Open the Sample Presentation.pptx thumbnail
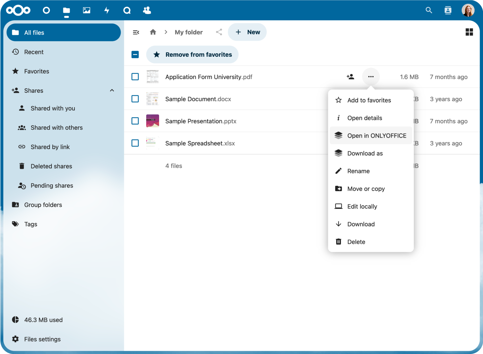The width and height of the screenshot is (483, 354). [152, 121]
